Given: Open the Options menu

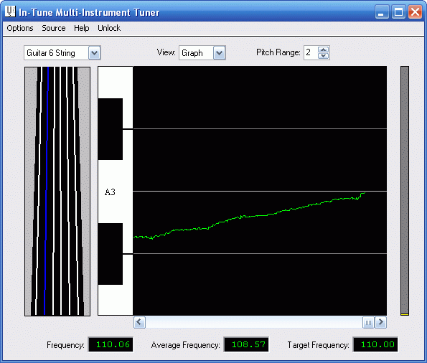Looking at the screenshot, I should tap(20, 28).
